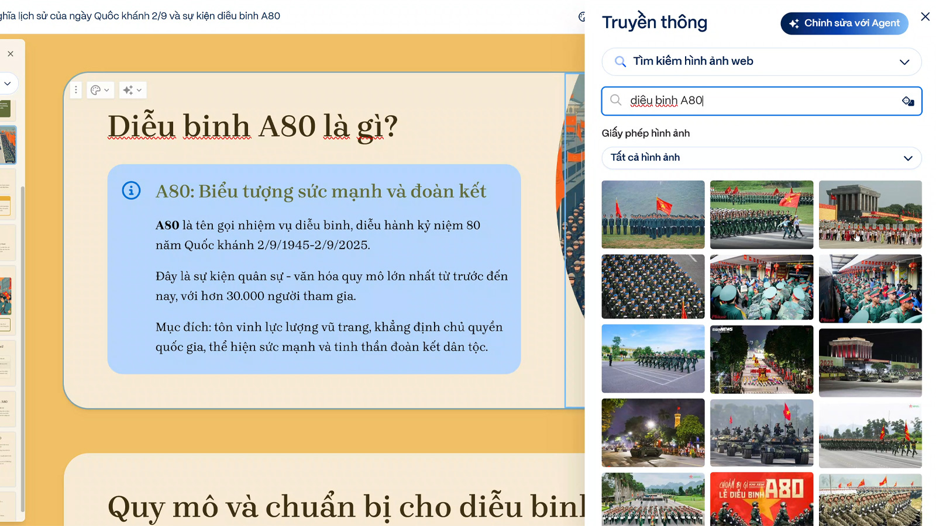Screen dimensions: 936x526
Task: Click the icon at right end of search field
Action: (907, 101)
